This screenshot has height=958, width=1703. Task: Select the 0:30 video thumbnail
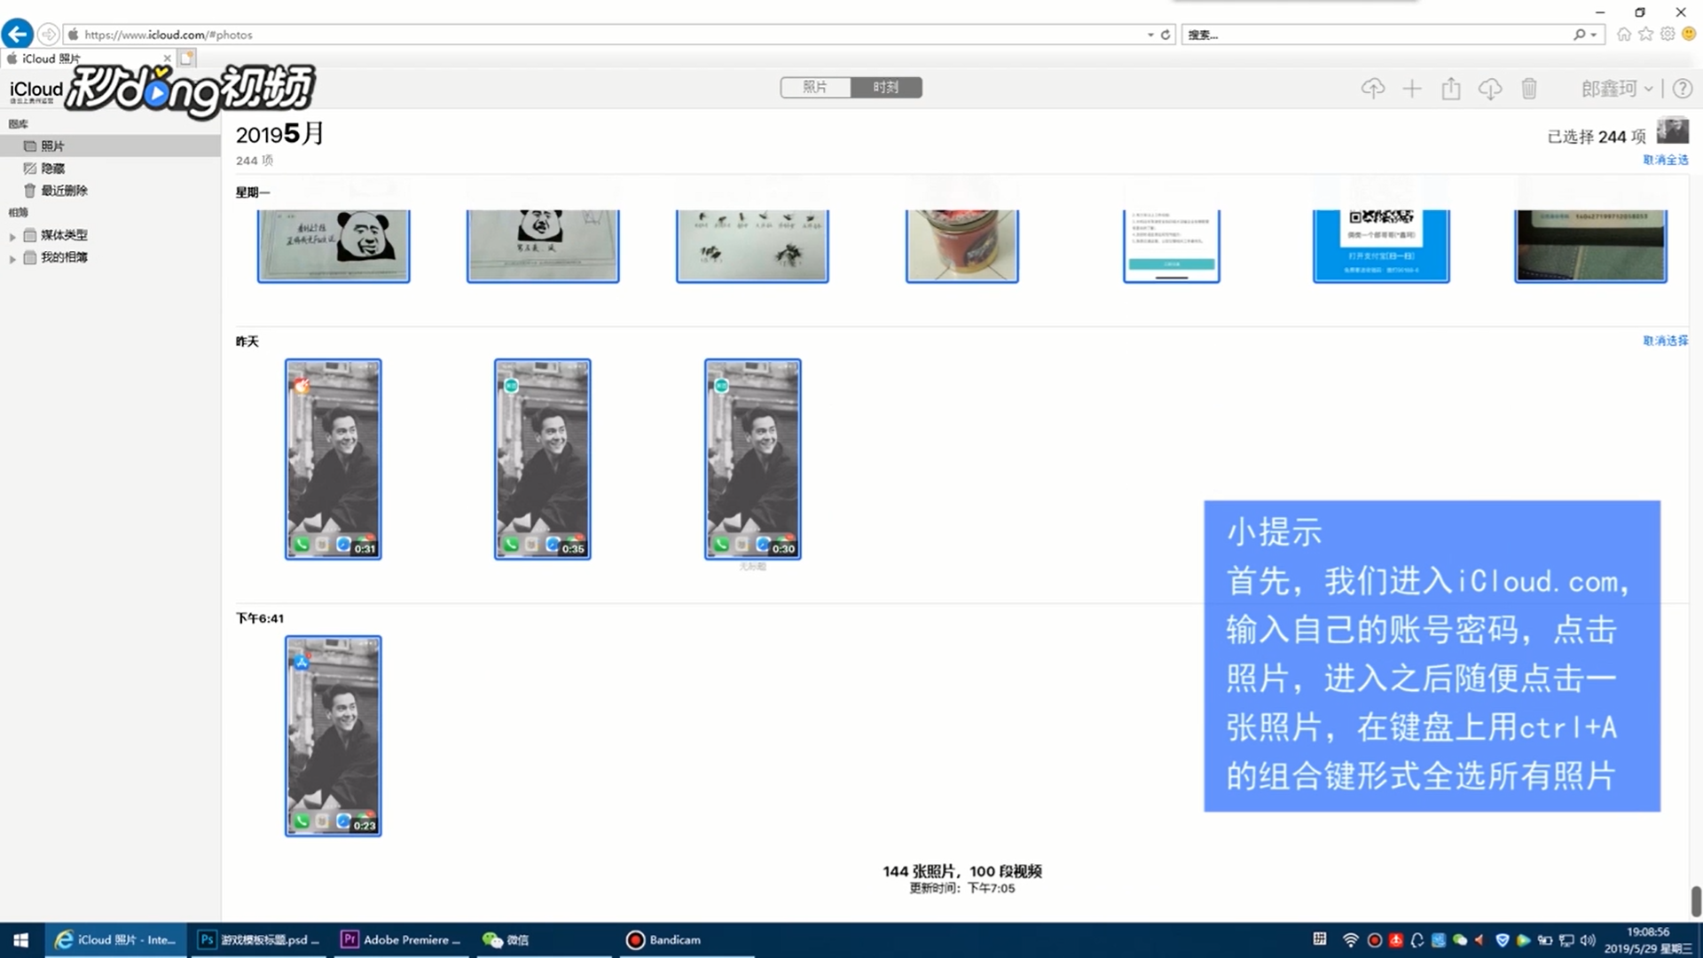[x=753, y=459]
